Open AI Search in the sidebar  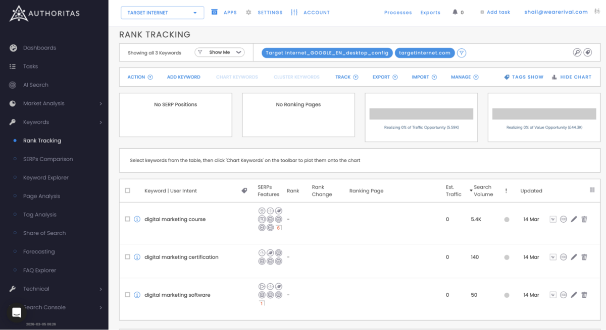[36, 85]
